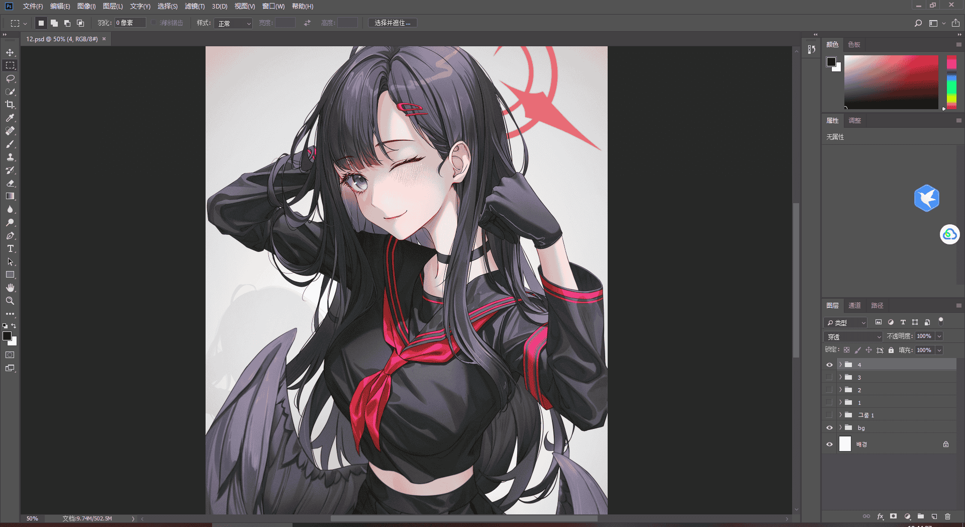
Task: Add layer style with fx icon
Action: coord(880,516)
